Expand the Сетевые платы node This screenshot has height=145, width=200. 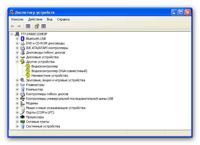[x=17, y=122]
